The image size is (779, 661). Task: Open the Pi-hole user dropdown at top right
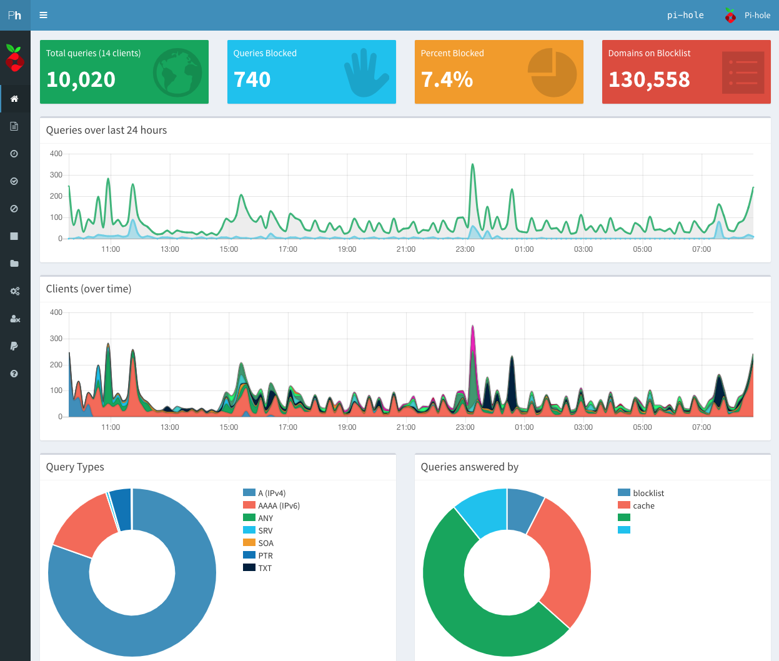[x=748, y=15]
